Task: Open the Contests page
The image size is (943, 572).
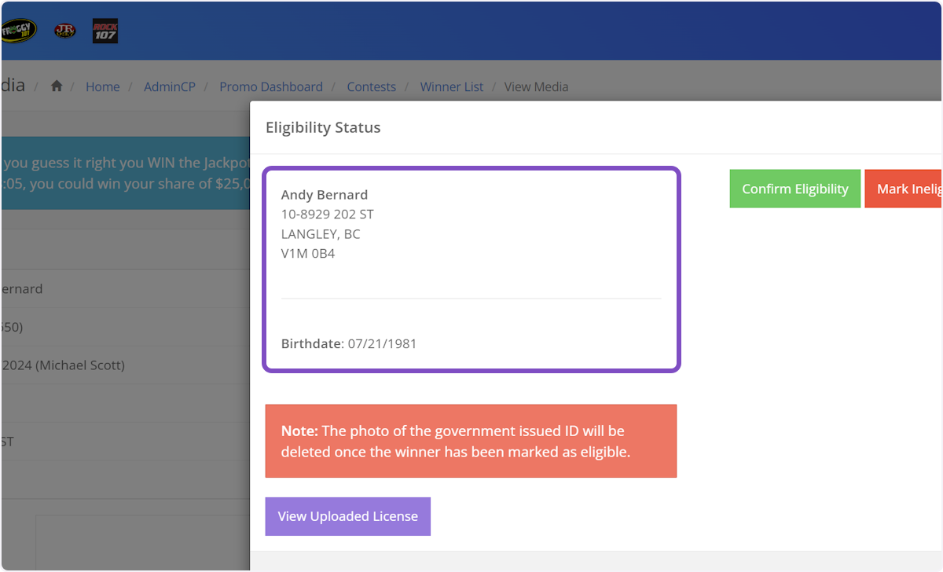Action: click(372, 86)
